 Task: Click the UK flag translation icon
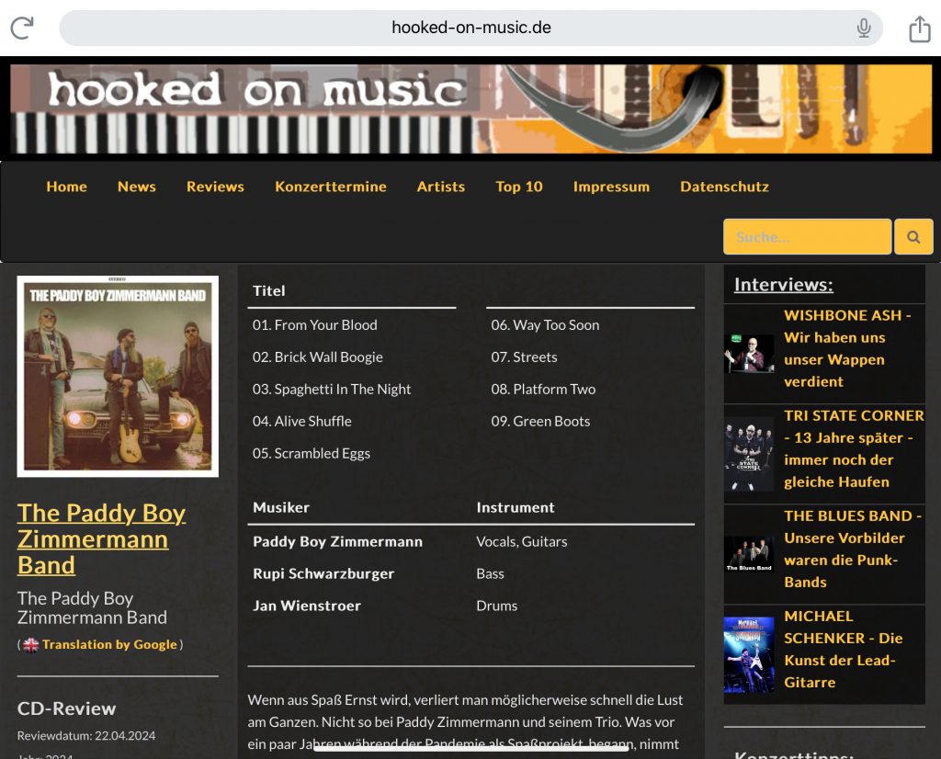pyautogui.click(x=30, y=645)
